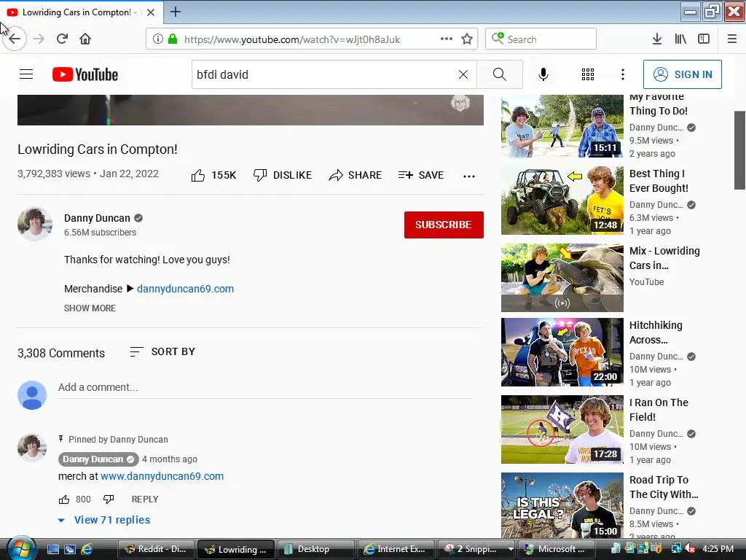Focus the Add a comment field
Image resolution: width=746 pixels, height=560 pixels.
265,388
